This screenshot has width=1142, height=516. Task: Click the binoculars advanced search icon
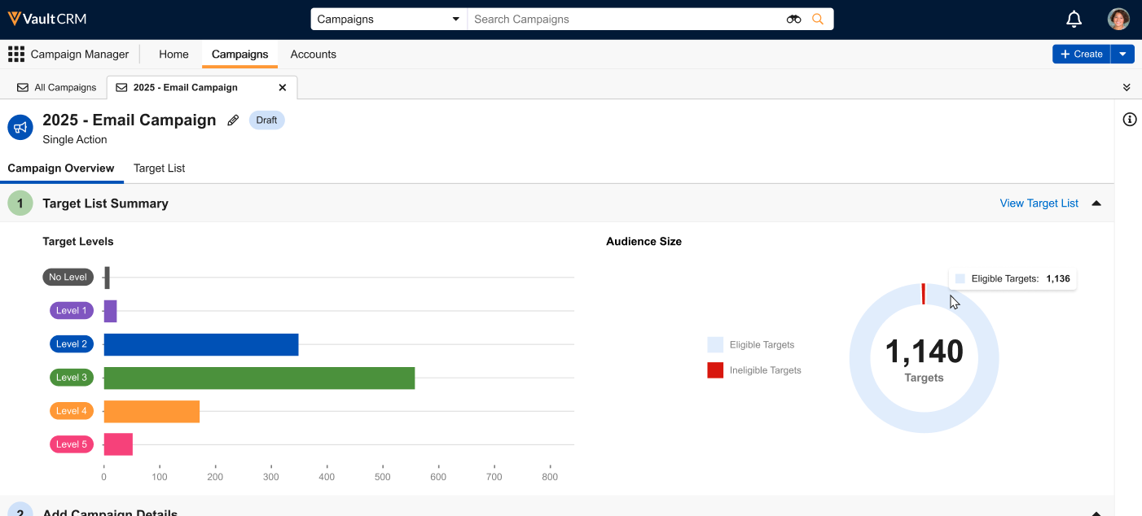pyautogui.click(x=793, y=20)
